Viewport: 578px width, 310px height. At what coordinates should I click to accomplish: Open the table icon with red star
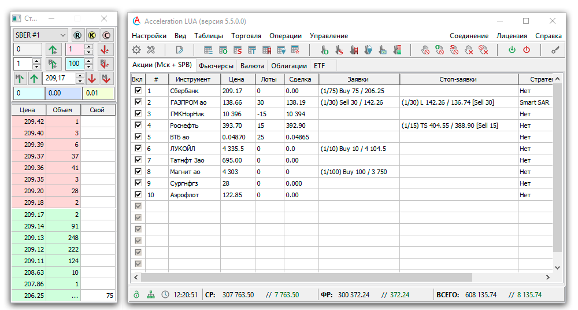pyautogui.click(x=295, y=50)
